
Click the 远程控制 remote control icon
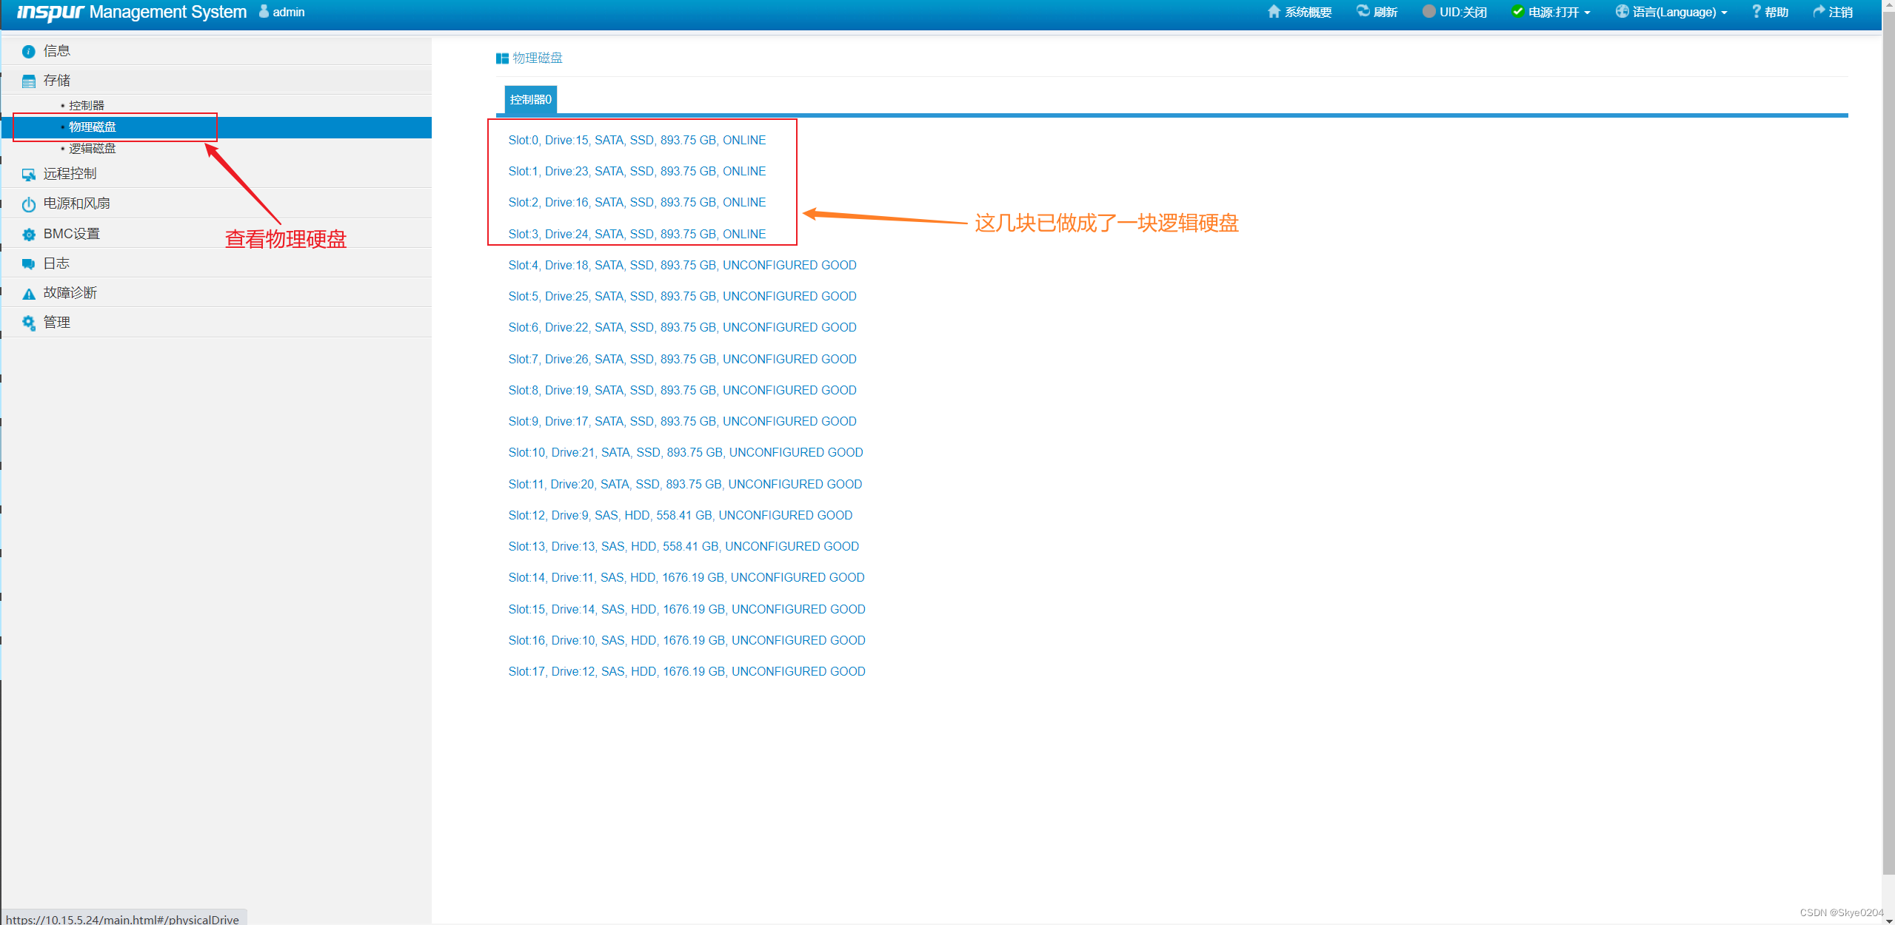(29, 175)
